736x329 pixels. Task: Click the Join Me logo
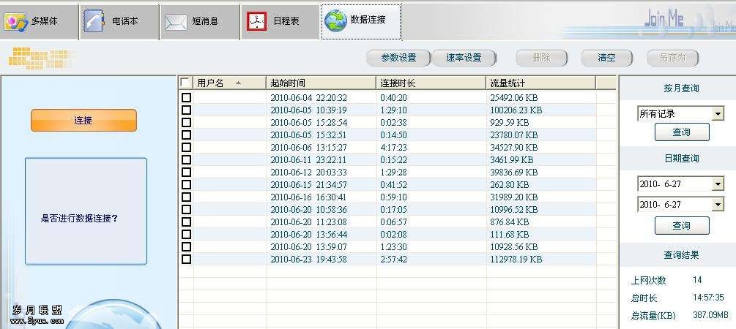(x=663, y=19)
